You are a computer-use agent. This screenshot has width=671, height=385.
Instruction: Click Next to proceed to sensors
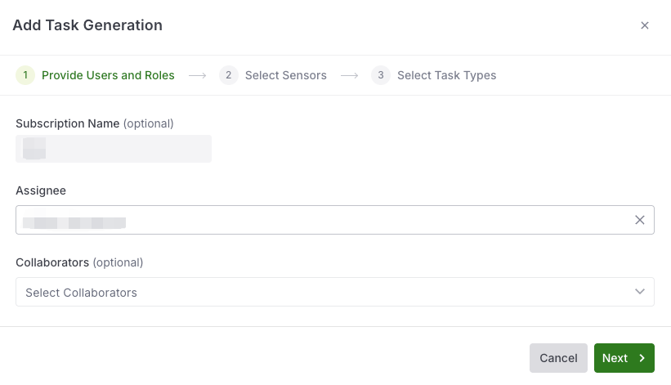tap(624, 358)
